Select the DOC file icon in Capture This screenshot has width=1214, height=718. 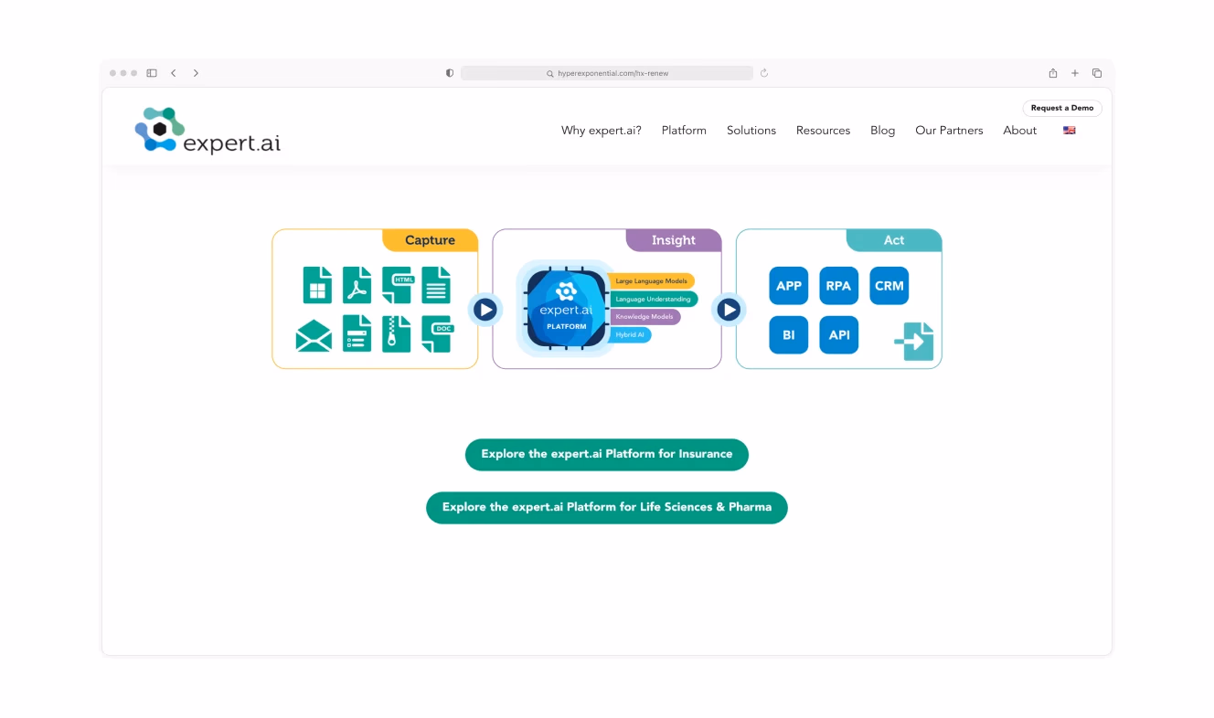click(x=437, y=333)
